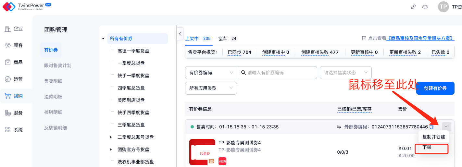Open the 系统 system settings section
The image size is (462, 167).
tap(14, 130)
